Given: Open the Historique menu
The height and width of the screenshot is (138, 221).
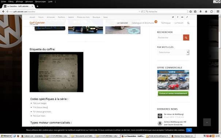Looking at the screenshot, I should [29, 1].
